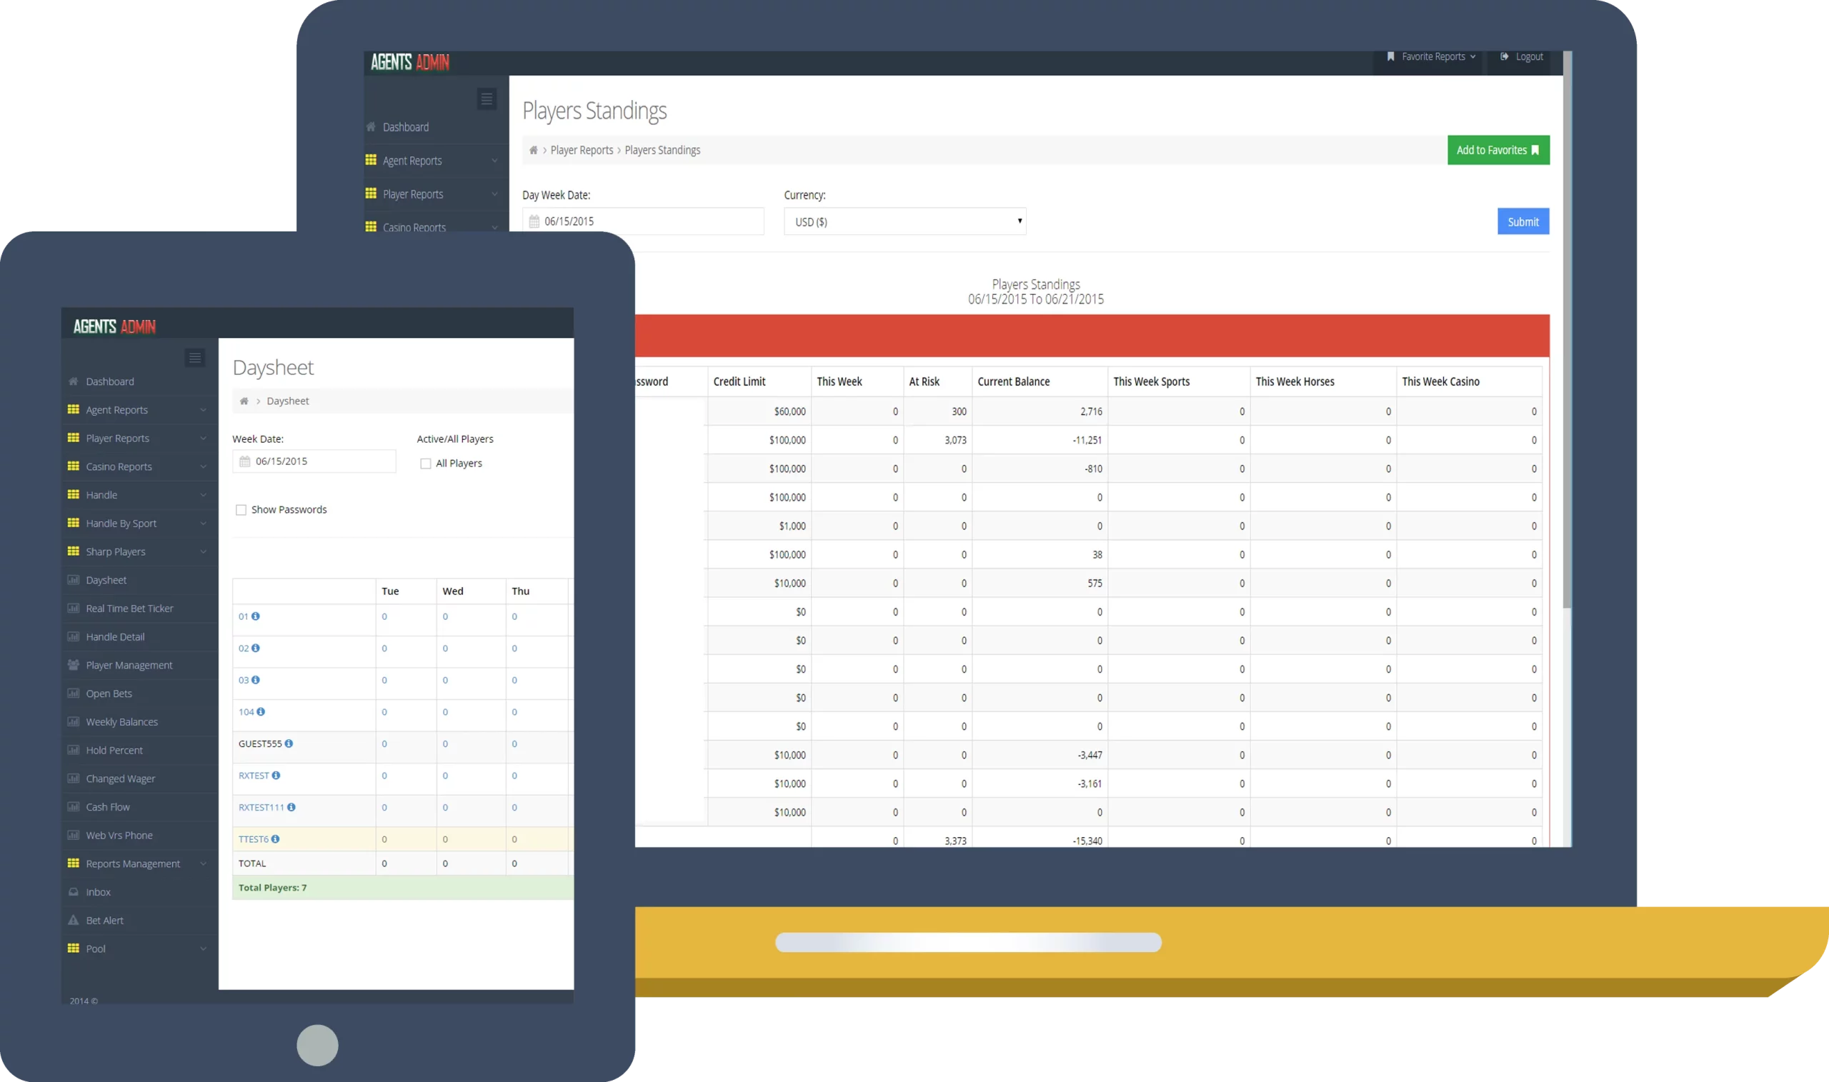Click the blue Submit button
1829x1082 pixels.
point(1522,221)
